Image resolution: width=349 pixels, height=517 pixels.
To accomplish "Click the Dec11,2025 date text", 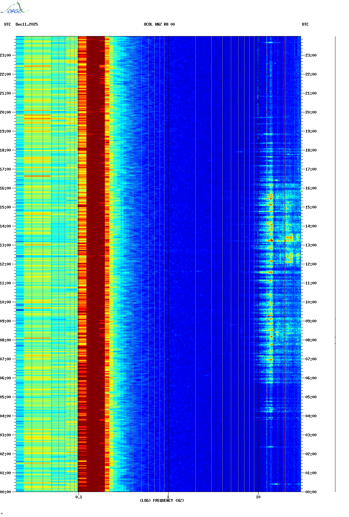I will (27, 24).
